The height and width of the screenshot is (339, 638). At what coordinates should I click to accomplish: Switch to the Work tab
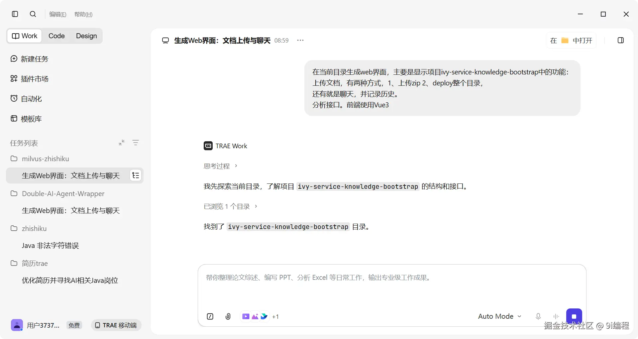pos(25,36)
